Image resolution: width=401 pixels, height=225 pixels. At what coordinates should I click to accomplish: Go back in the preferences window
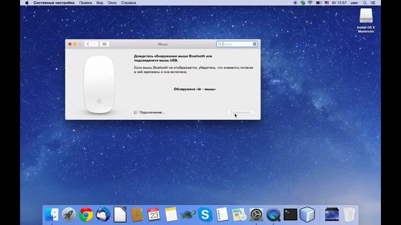click(x=88, y=44)
